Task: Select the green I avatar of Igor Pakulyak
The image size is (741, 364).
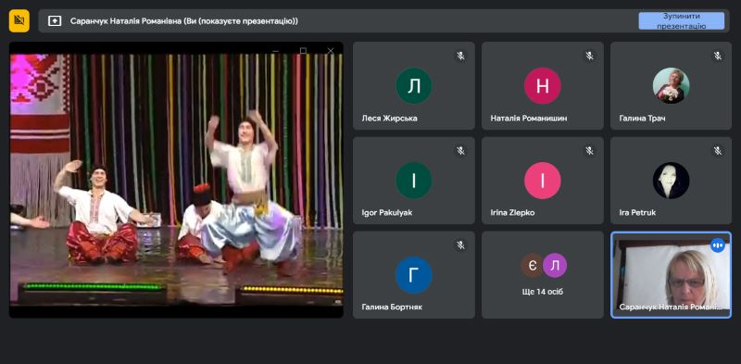Action: pyautogui.click(x=414, y=180)
